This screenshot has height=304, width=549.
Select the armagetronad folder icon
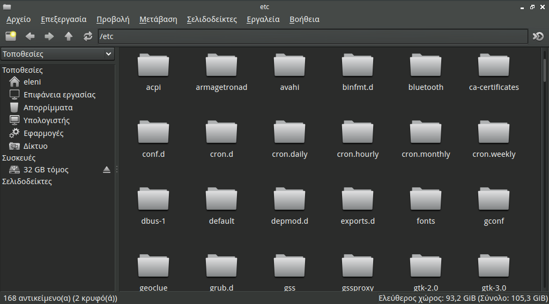pos(221,65)
